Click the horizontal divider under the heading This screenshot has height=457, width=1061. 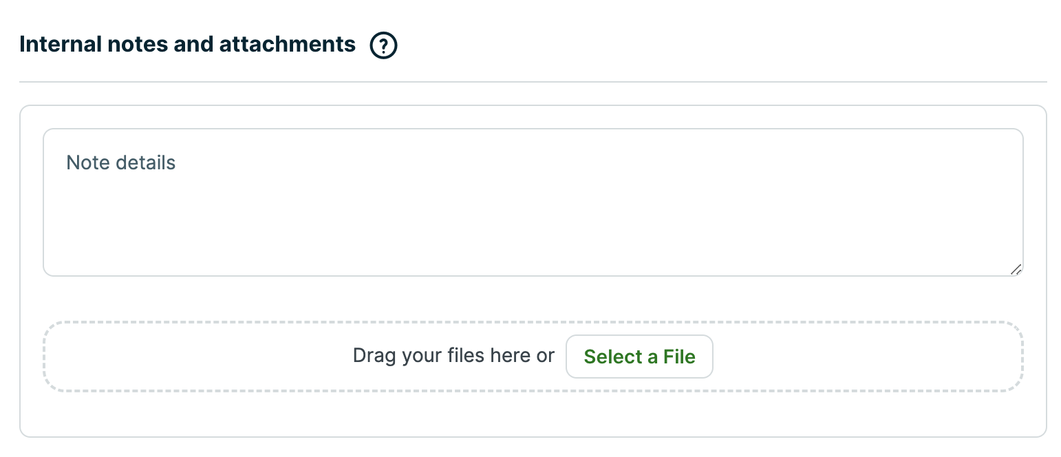pos(533,82)
